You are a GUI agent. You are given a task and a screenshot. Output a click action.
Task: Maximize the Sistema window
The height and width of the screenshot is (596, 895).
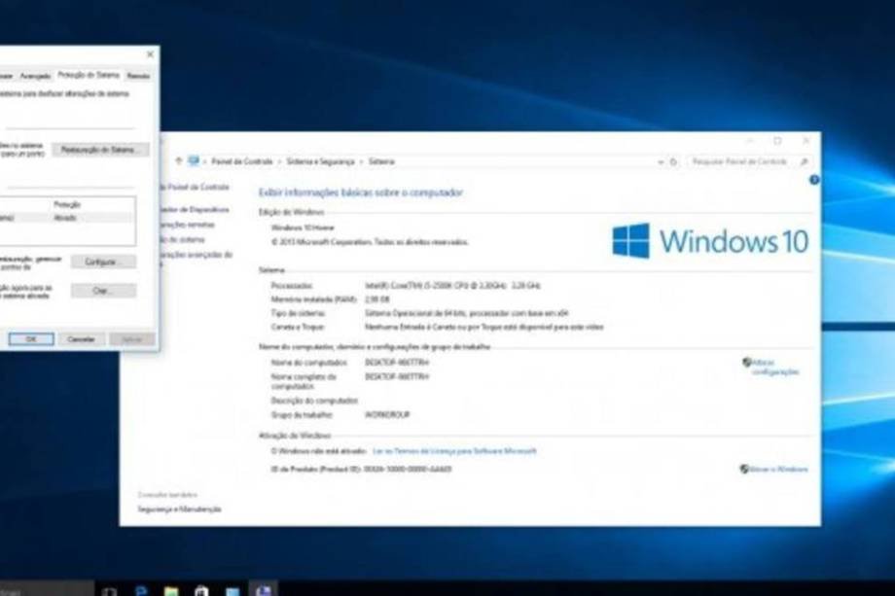(777, 141)
